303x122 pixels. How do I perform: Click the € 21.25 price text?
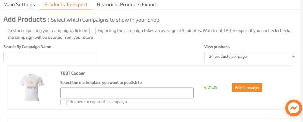tap(211, 88)
